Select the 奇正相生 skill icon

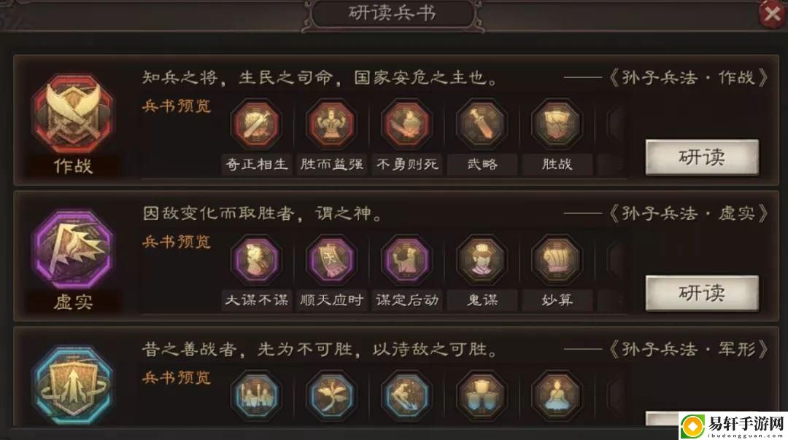pos(256,125)
